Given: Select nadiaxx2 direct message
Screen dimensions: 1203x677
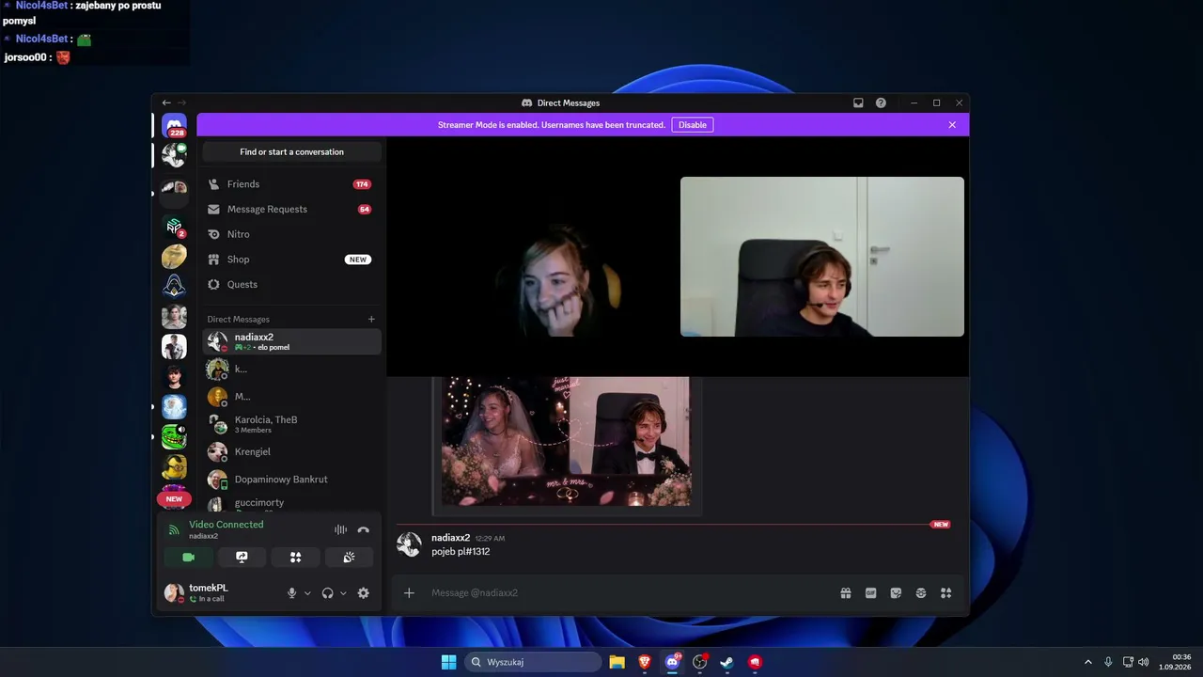Looking at the screenshot, I should click(291, 341).
